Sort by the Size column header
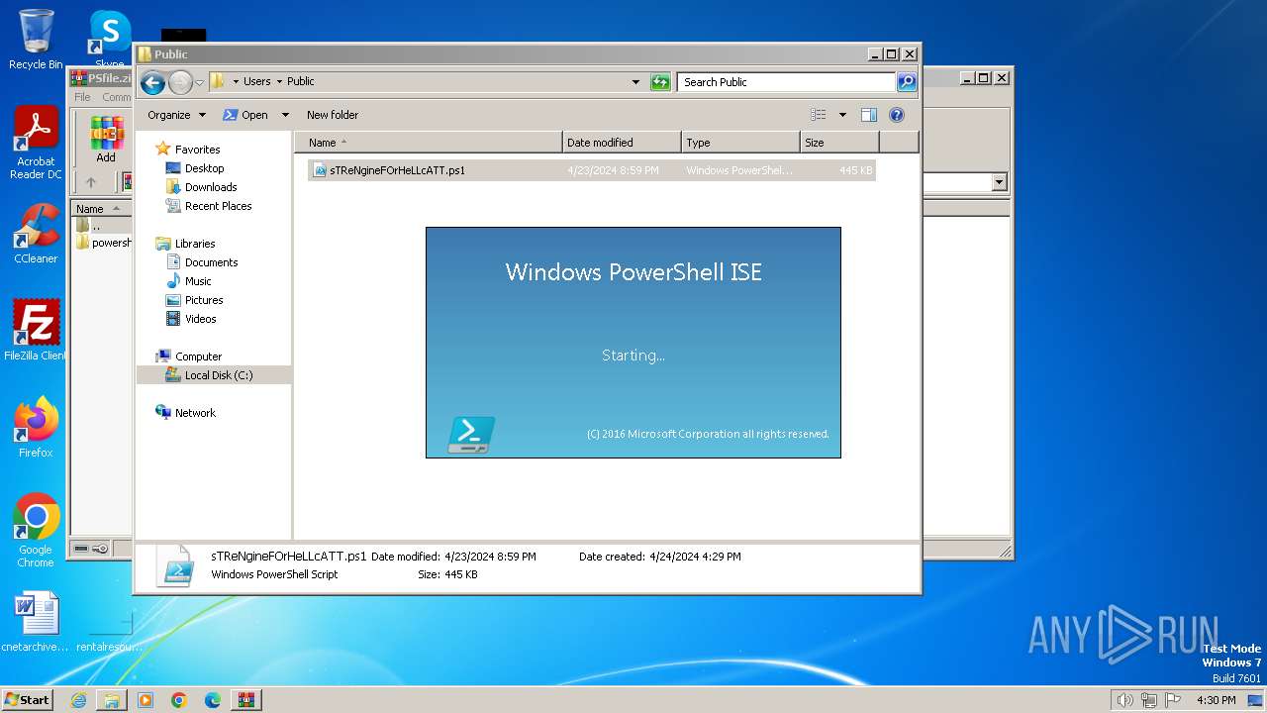 [x=839, y=143]
